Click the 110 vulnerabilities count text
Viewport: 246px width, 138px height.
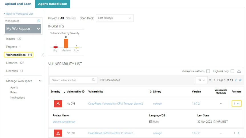(110, 80)
